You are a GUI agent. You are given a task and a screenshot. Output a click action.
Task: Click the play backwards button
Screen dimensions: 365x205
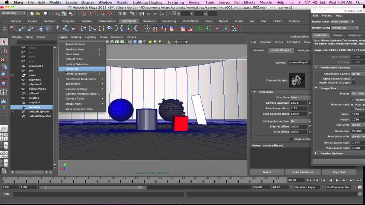pos(330,180)
